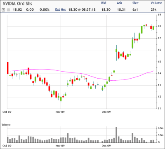Click the Oct 09 label under volume chart
165x149 pixels.
pos(7,146)
